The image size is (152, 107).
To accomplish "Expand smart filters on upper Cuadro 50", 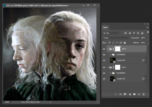I will click(x=146, y=60).
